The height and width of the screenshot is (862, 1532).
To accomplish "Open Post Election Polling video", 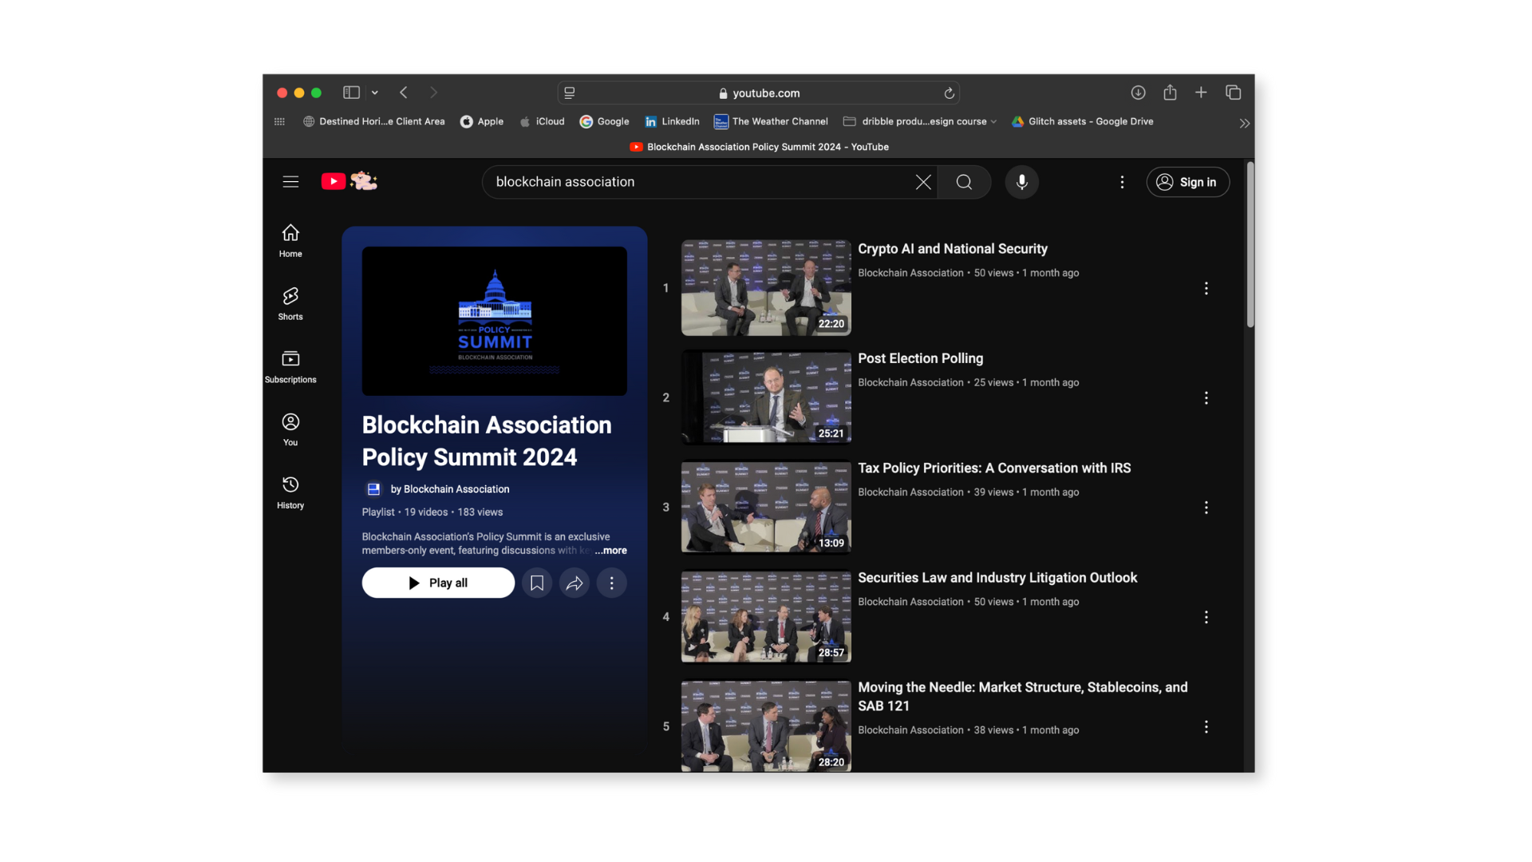I will 920,358.
